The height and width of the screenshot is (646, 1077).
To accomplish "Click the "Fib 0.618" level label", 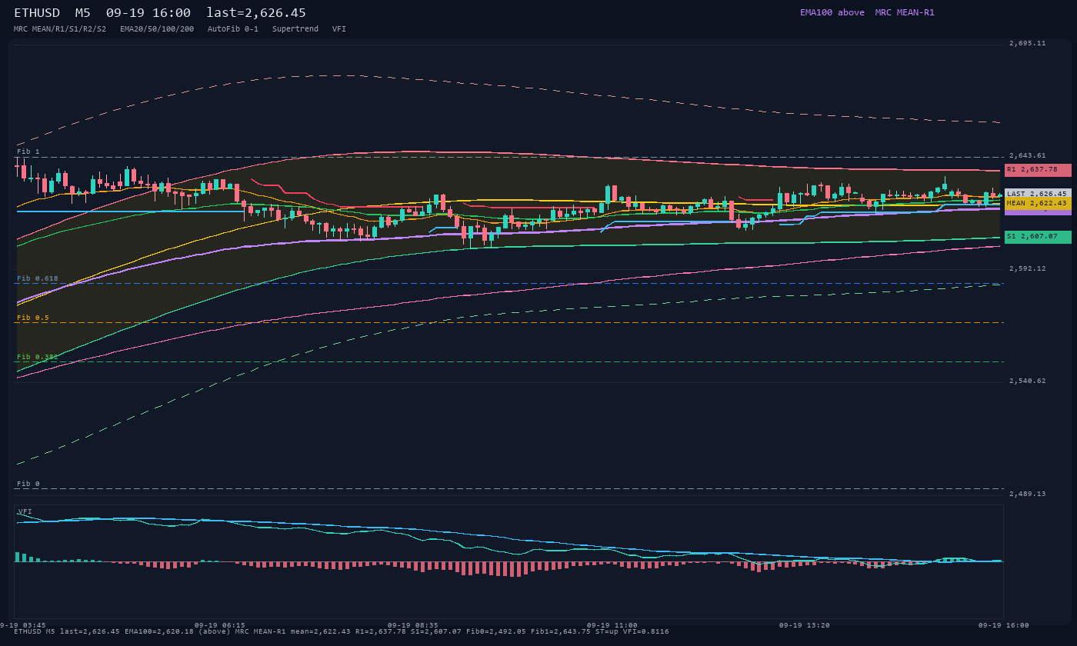I will 38,278.
